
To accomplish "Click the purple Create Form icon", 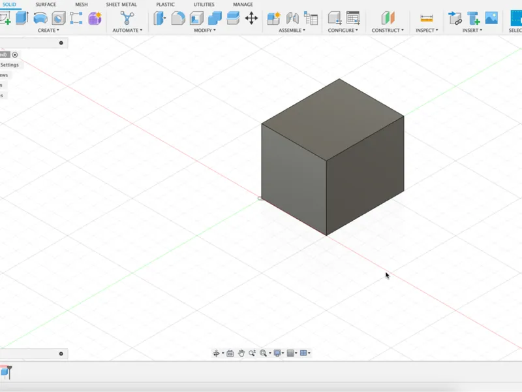I will [x=95, y=18].
